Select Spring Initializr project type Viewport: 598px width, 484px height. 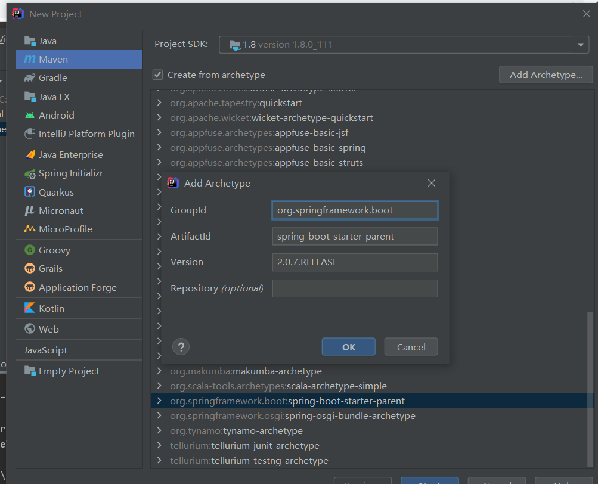(79, 173)
